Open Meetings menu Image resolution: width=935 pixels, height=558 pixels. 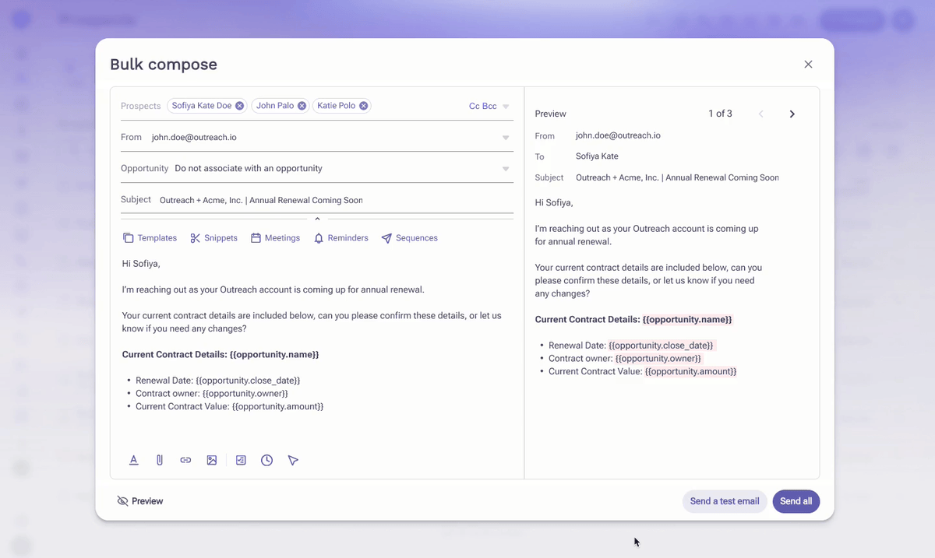[x=275, y=238]
